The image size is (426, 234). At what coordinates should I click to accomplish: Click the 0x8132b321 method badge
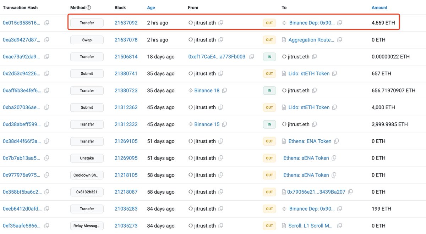pyautogui.click(x=87, y=192)
